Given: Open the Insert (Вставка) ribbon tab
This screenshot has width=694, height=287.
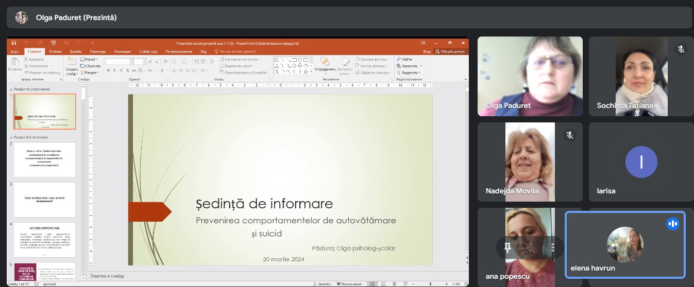Looking at the screenshot, I should click(x=55, y=51).
